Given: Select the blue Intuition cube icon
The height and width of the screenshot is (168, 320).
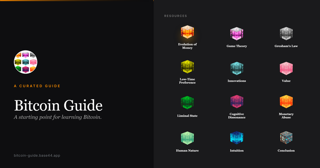Looking at the screenshot, I should coord(237,138).
